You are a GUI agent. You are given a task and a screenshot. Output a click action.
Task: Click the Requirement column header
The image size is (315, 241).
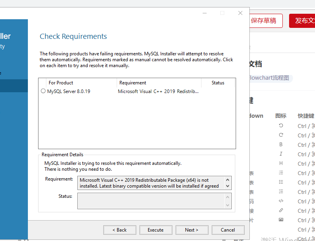click(159, 83)
